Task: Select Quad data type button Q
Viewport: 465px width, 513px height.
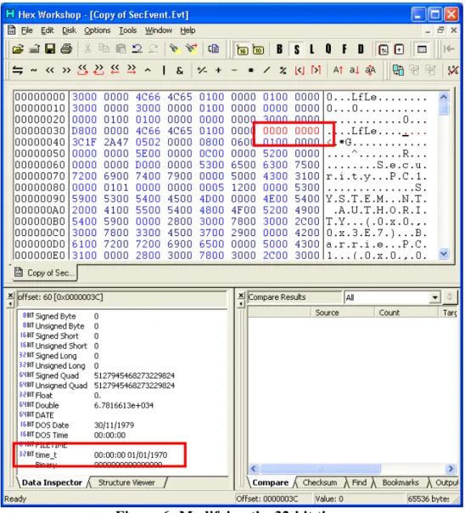Action: point(328,49)
